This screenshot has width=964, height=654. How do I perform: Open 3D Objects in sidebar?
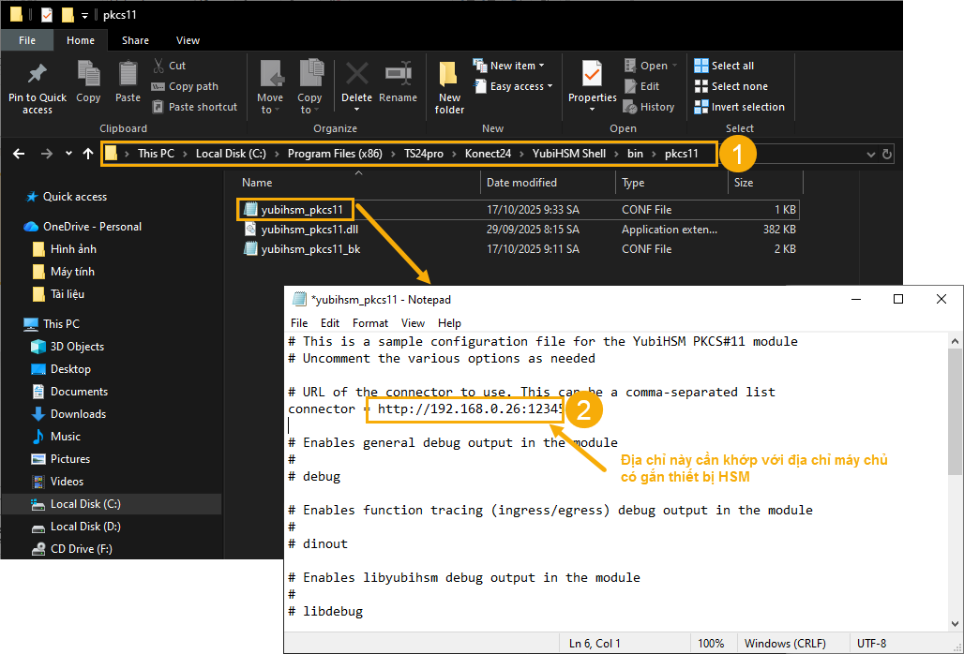pyautogui.click(x=77, y=347)
